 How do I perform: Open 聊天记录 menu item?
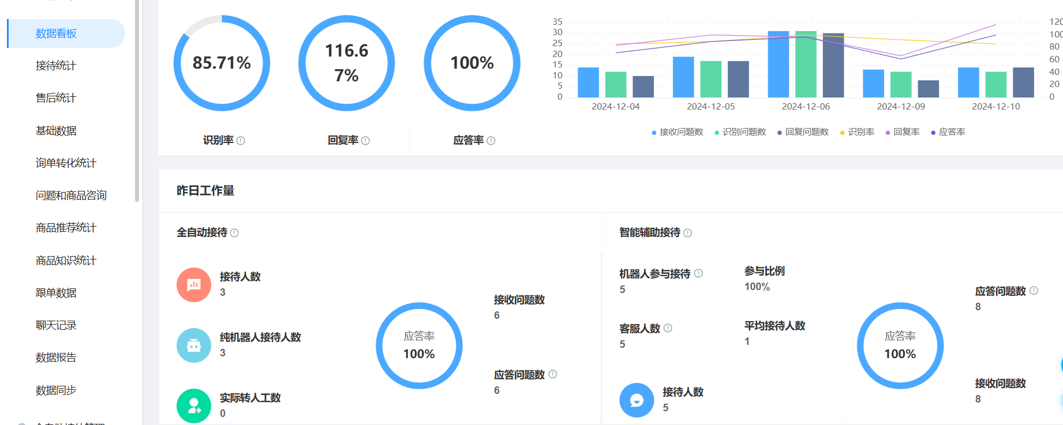pos(56,325)
